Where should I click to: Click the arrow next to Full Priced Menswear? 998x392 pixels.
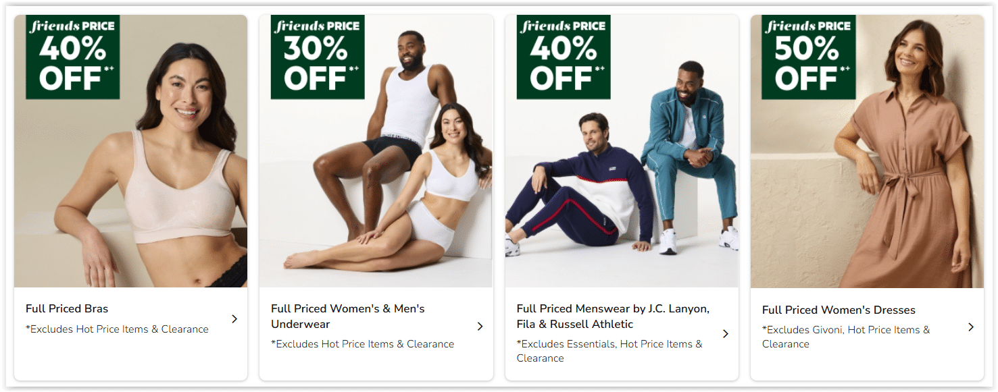tap(726, 334)
